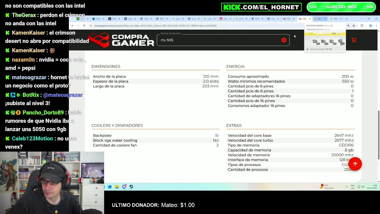This screenshot has width=380, height=214.
Task: Click the 'Consumo aproximado' 200 w value
Action: coord(347,76)
